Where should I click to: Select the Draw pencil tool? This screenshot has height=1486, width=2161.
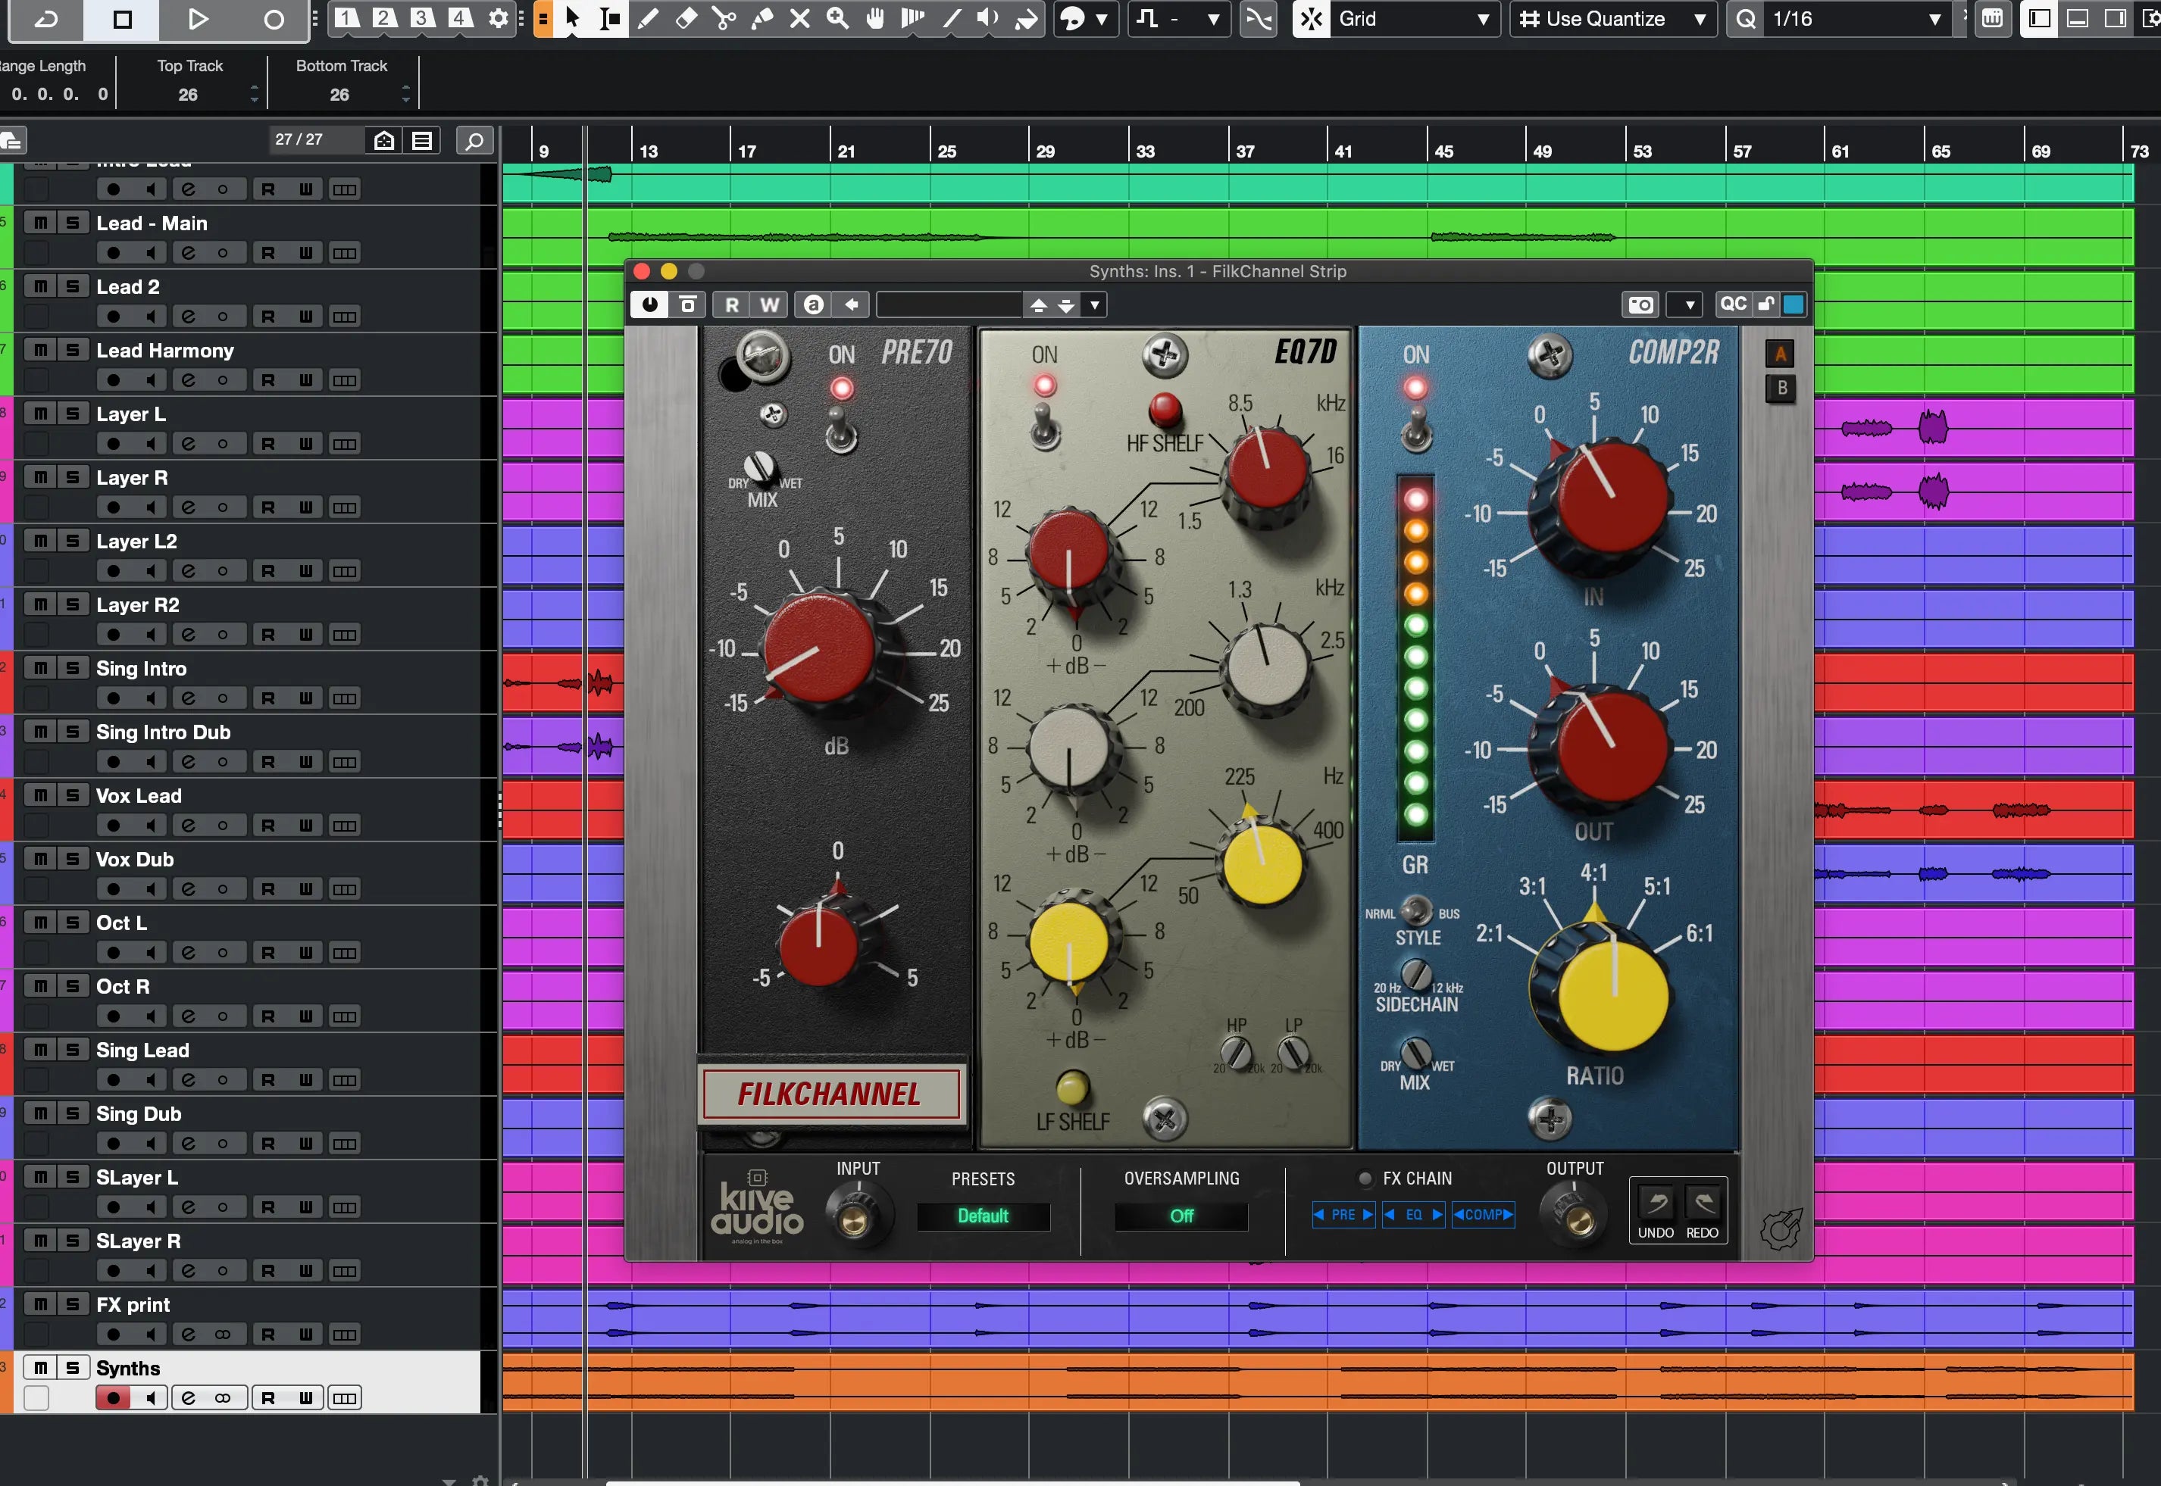click(x=647, y=19)
